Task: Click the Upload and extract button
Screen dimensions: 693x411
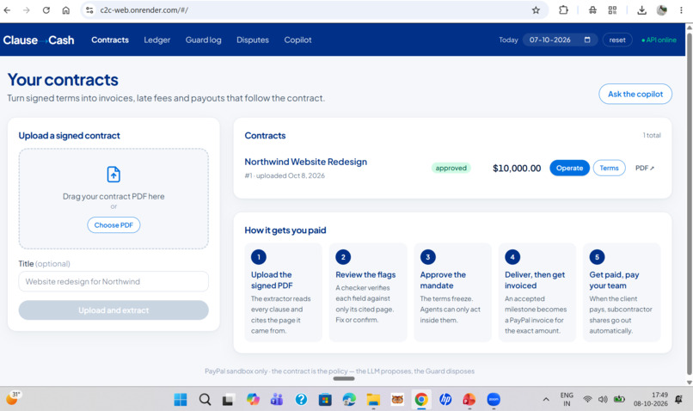Action: tap(113, 310)
